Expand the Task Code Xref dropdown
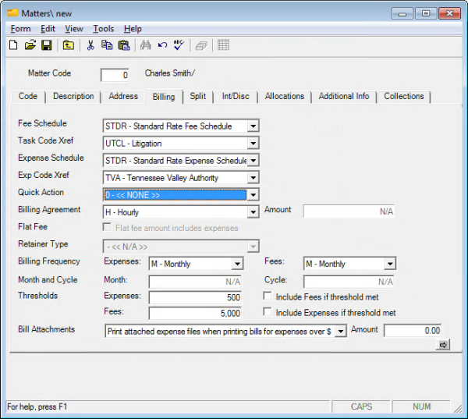 point(252,144)
